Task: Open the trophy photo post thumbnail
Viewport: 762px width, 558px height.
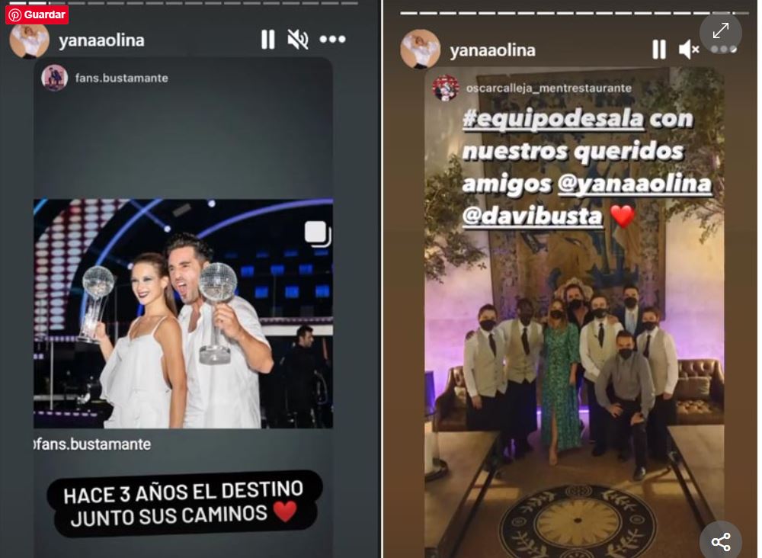Action: tap(183, 313)
